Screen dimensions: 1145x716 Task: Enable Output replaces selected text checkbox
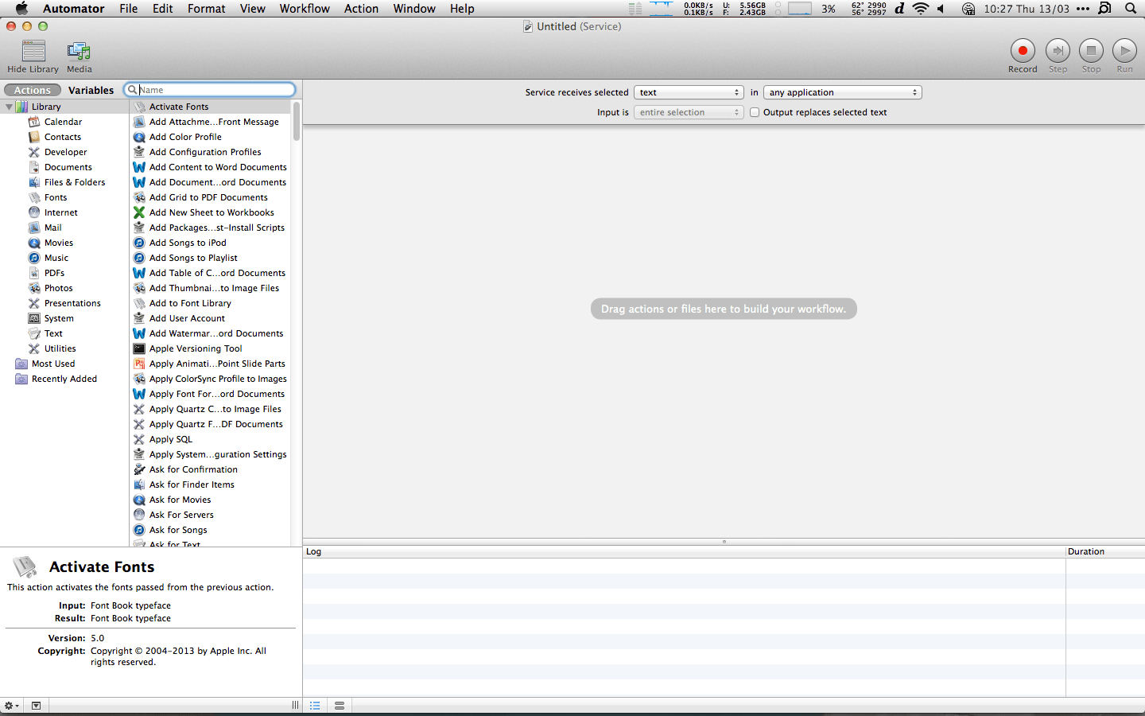755,112
